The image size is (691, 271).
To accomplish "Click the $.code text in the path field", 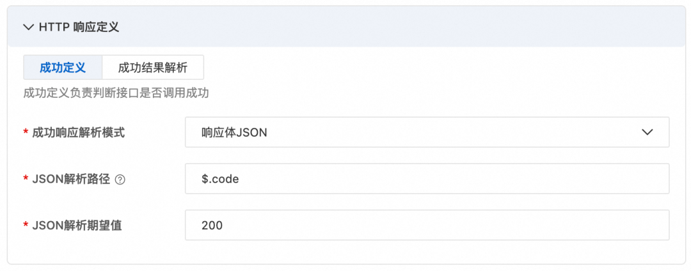I will tap(219, 179).
